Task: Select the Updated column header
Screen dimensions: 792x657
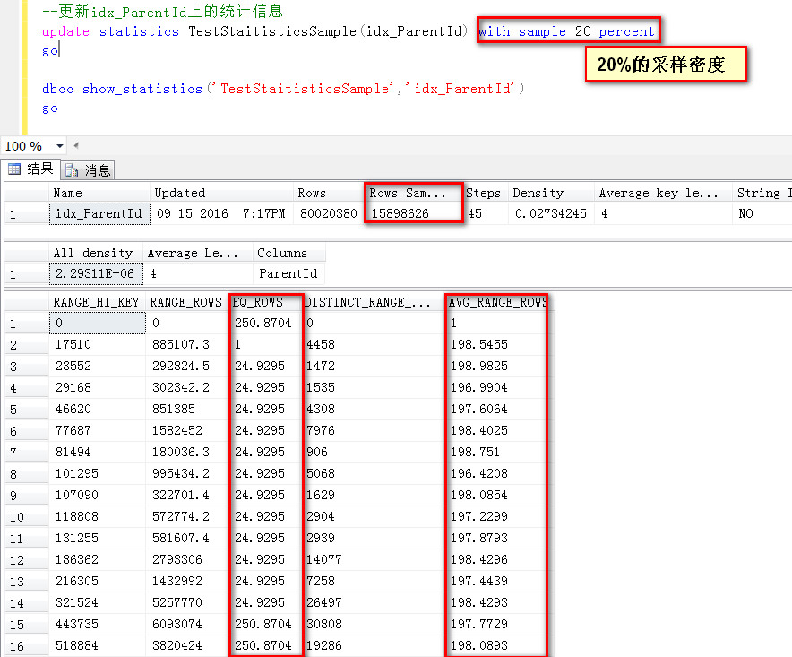Action: (x=221, y=193)
